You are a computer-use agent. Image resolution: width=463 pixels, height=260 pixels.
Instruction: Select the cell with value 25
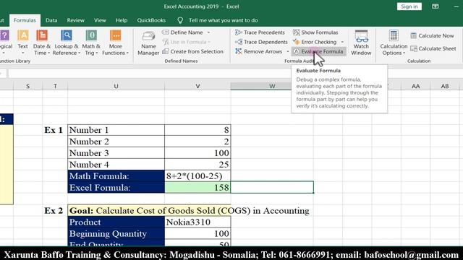tap(197, 165)
